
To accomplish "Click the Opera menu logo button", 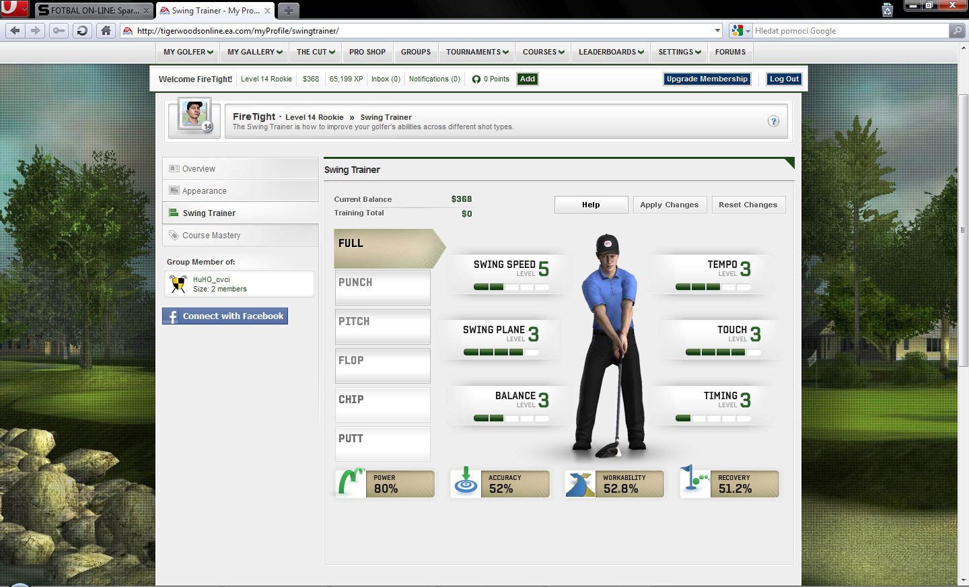I will [14, 9].
